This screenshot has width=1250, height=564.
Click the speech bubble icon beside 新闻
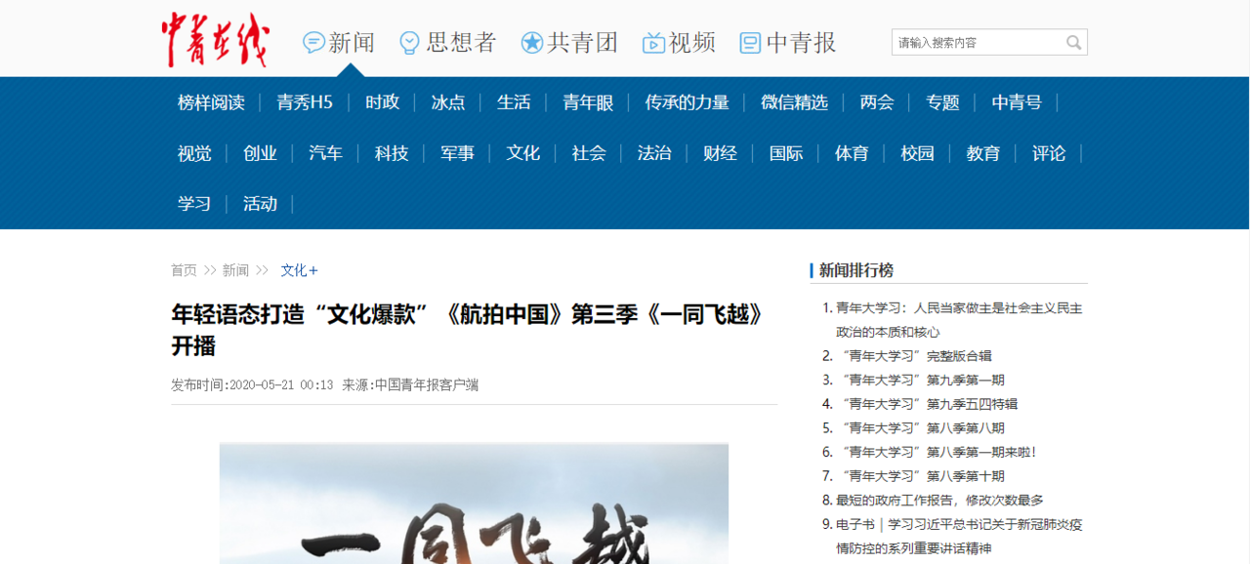coord(313,42)
